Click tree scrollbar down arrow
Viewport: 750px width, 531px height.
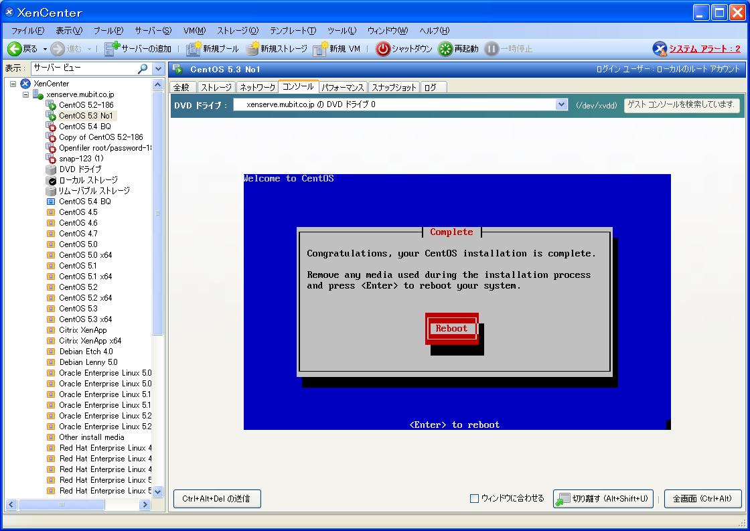pyautogui.click(x=157, y=491)
